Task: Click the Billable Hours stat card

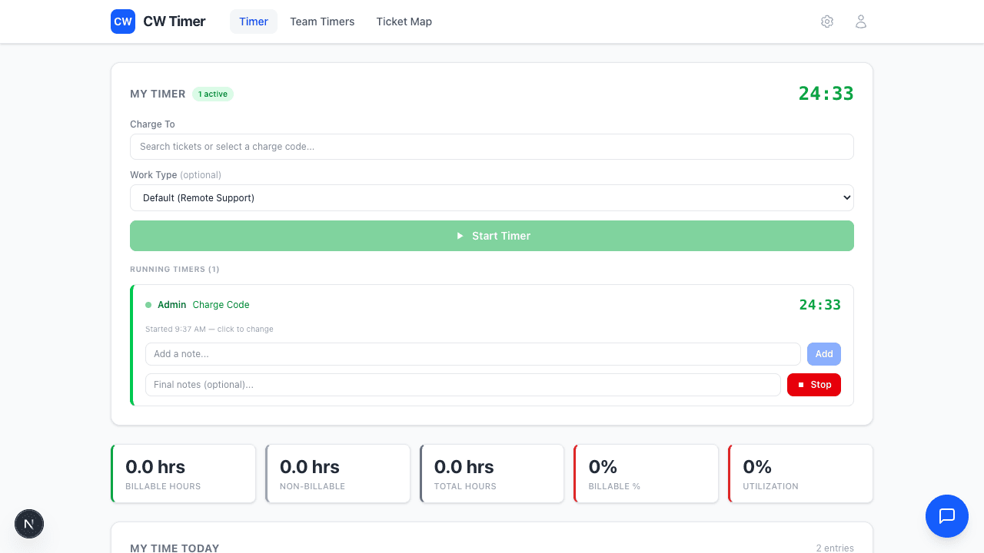Action: pos(184,474)
